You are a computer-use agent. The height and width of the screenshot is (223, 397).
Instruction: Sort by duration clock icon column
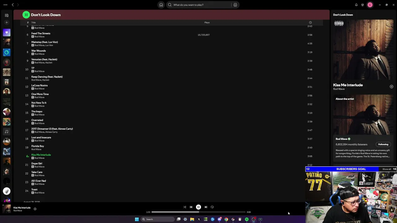pyautogui.click(x=310, y=22)
